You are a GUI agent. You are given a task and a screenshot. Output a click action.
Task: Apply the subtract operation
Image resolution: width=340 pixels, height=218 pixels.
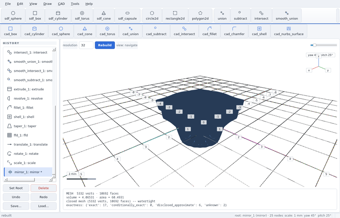pyautogui.click(x=240, y=16)
